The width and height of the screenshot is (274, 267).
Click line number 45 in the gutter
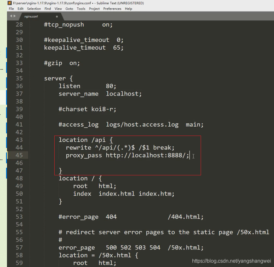coord(19,155)
